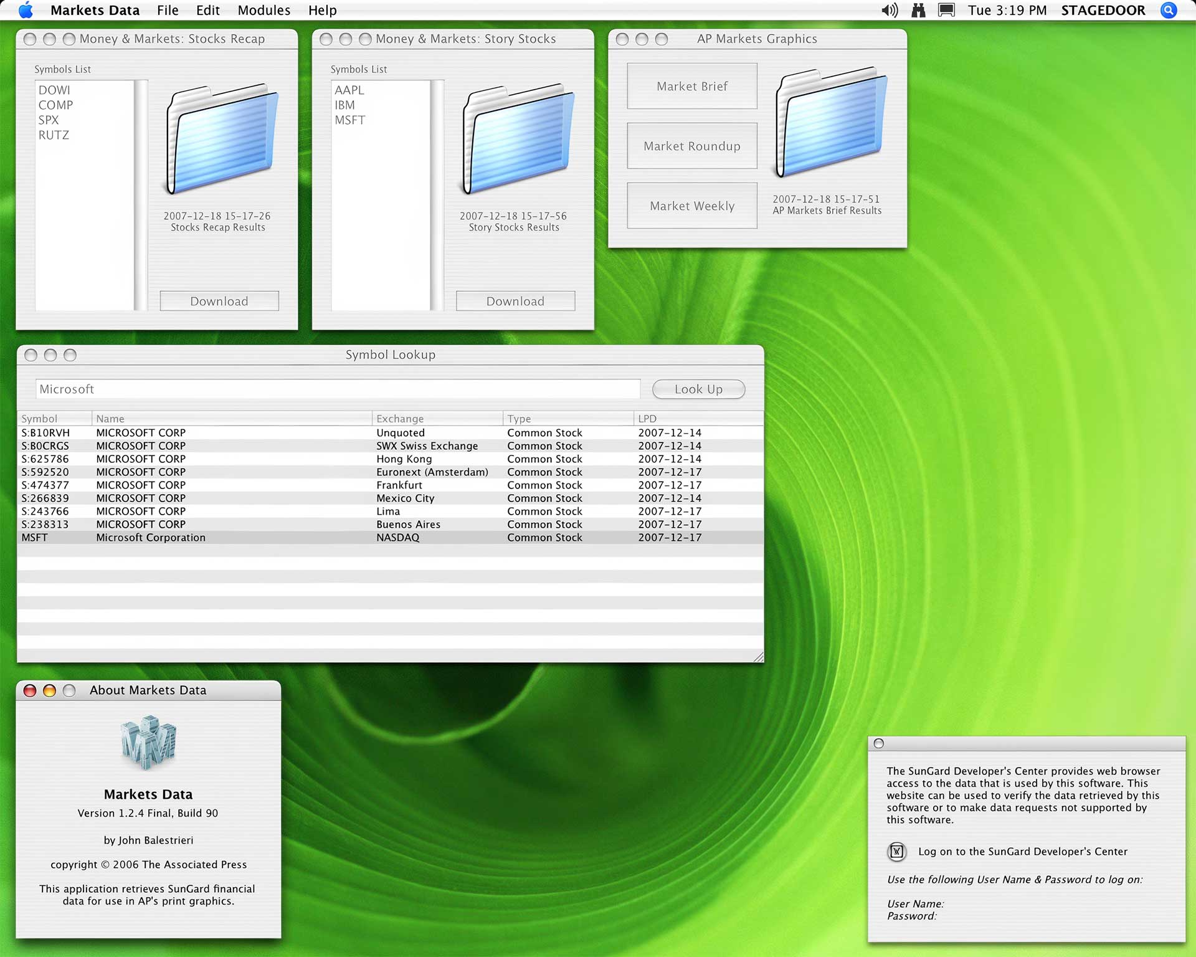Select AAPL in the Story Stocks symbols list
The height and width of the screenshot is (957, 1196).
(349, 90)
